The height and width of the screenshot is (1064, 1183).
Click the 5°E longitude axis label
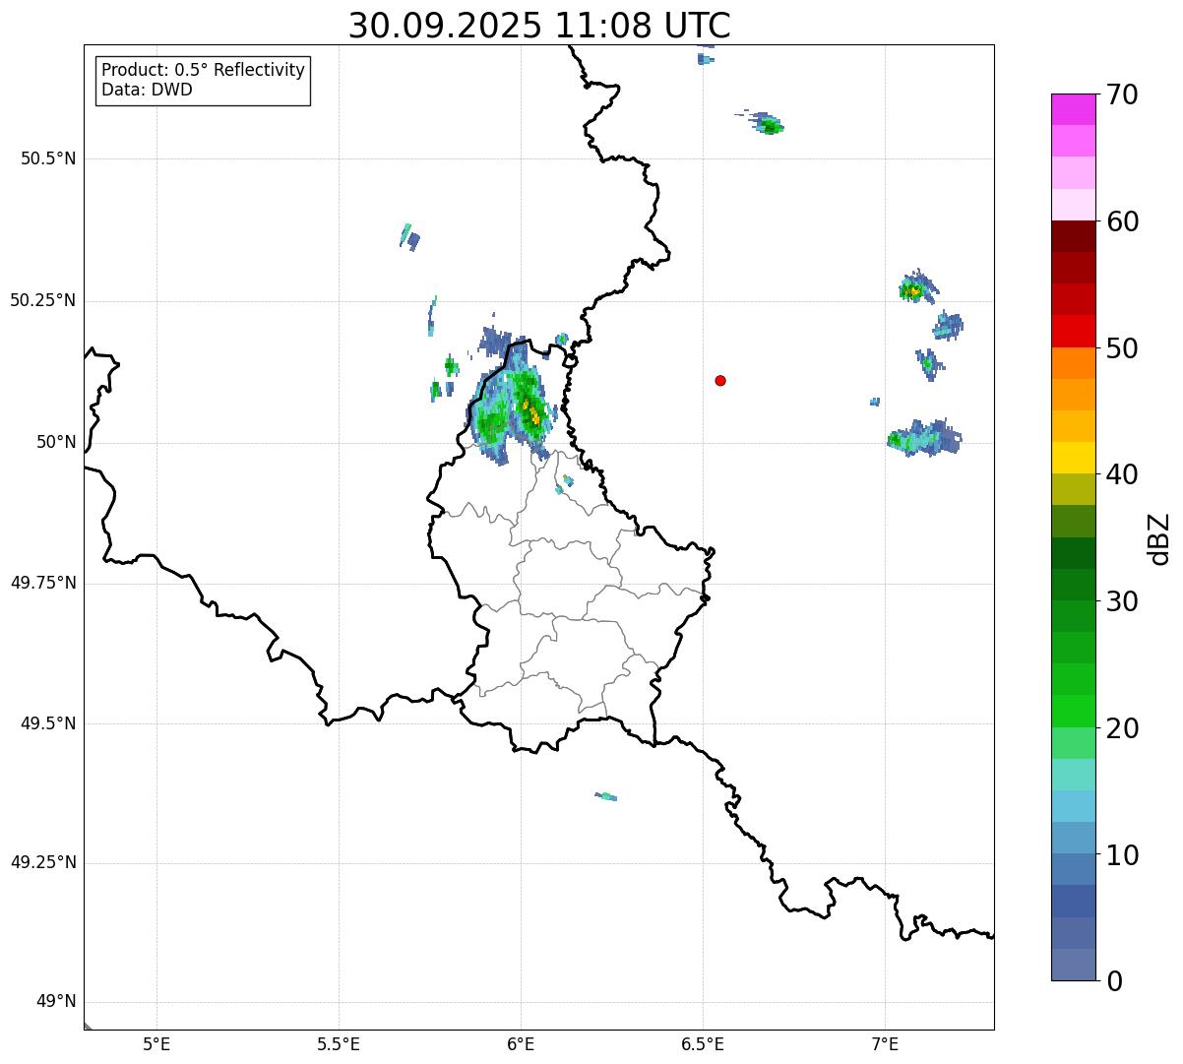click(156, 1044)
